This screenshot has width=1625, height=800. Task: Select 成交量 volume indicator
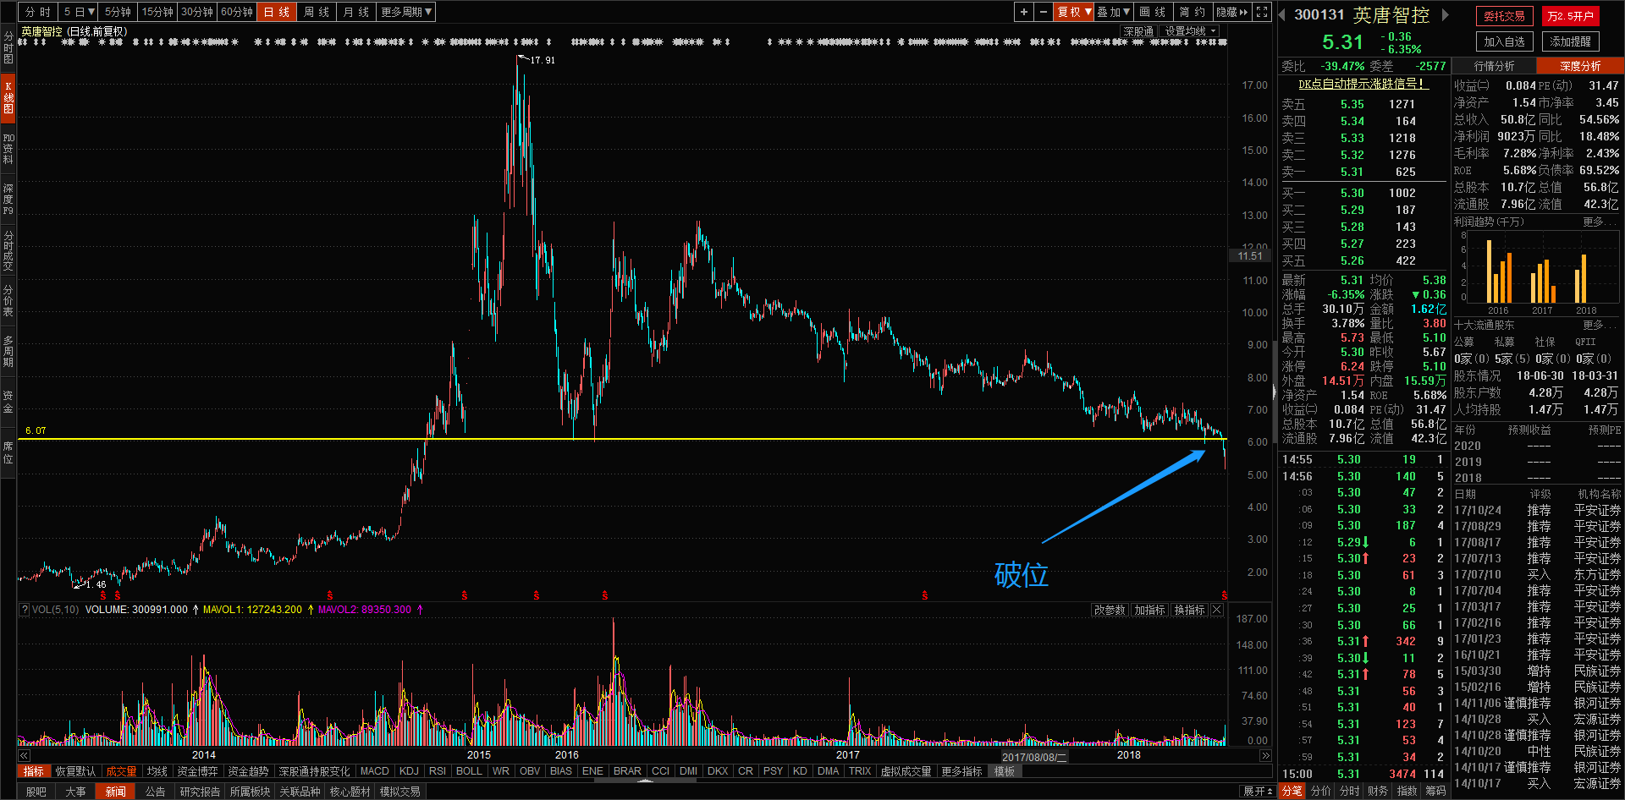pyautogui.click(x=121, y=771)
